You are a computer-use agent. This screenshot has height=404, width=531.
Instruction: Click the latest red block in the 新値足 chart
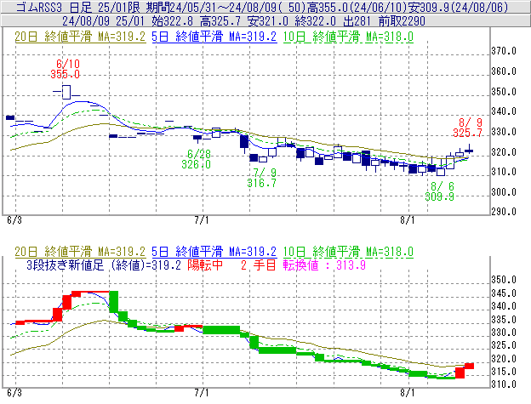click(469, 366)
